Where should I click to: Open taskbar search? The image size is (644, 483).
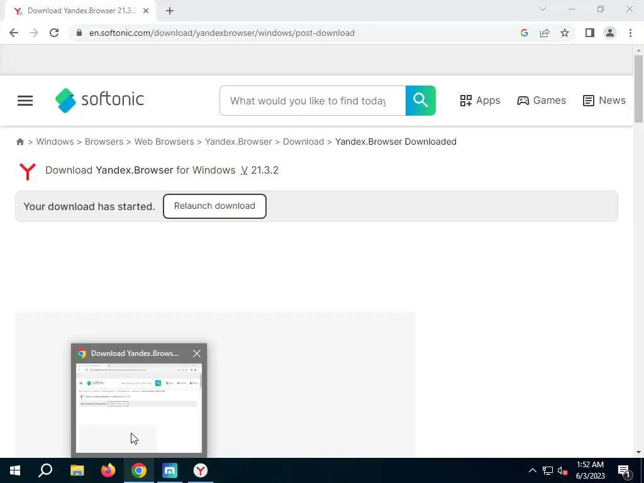click(x=45, y=470)
